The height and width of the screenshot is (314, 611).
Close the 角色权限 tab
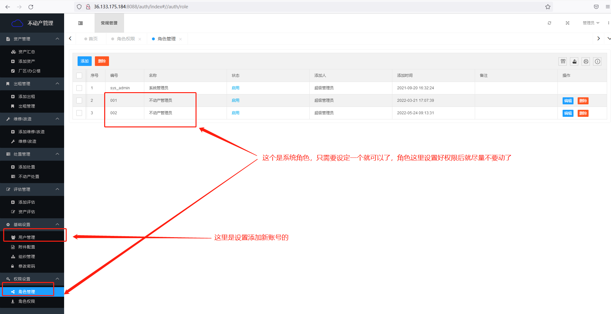[x=140, y=39]
